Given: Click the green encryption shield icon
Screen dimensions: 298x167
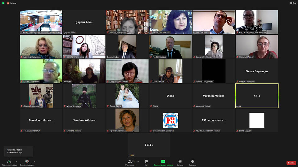Looking at the screenshot, I should tap(3, 3).
